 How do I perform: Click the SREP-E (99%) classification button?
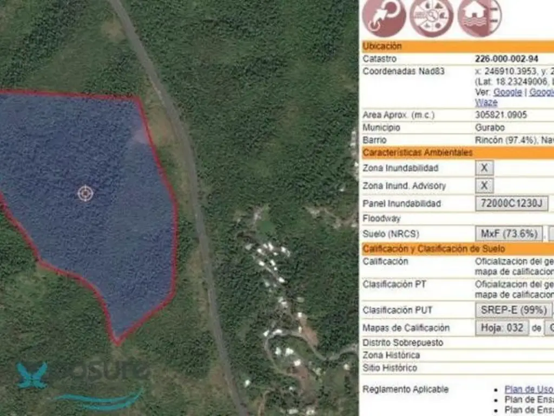[513, 310]
